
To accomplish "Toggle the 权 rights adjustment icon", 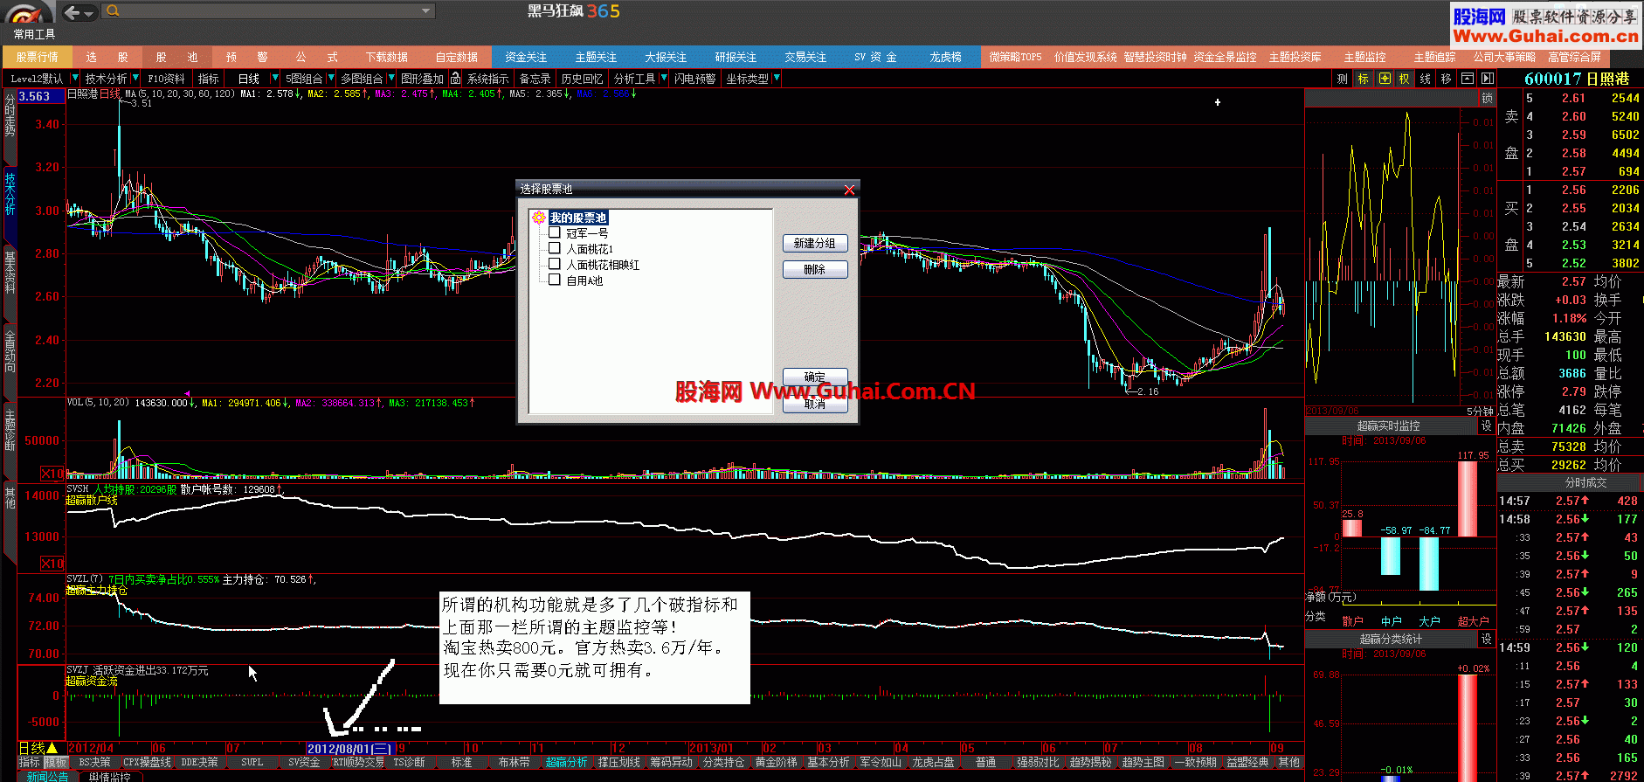I will tap(1404, 79).
